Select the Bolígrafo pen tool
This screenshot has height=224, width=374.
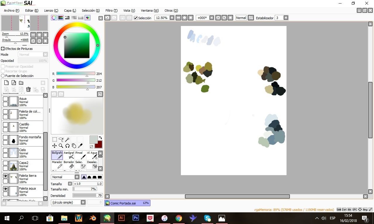[57, 155]
